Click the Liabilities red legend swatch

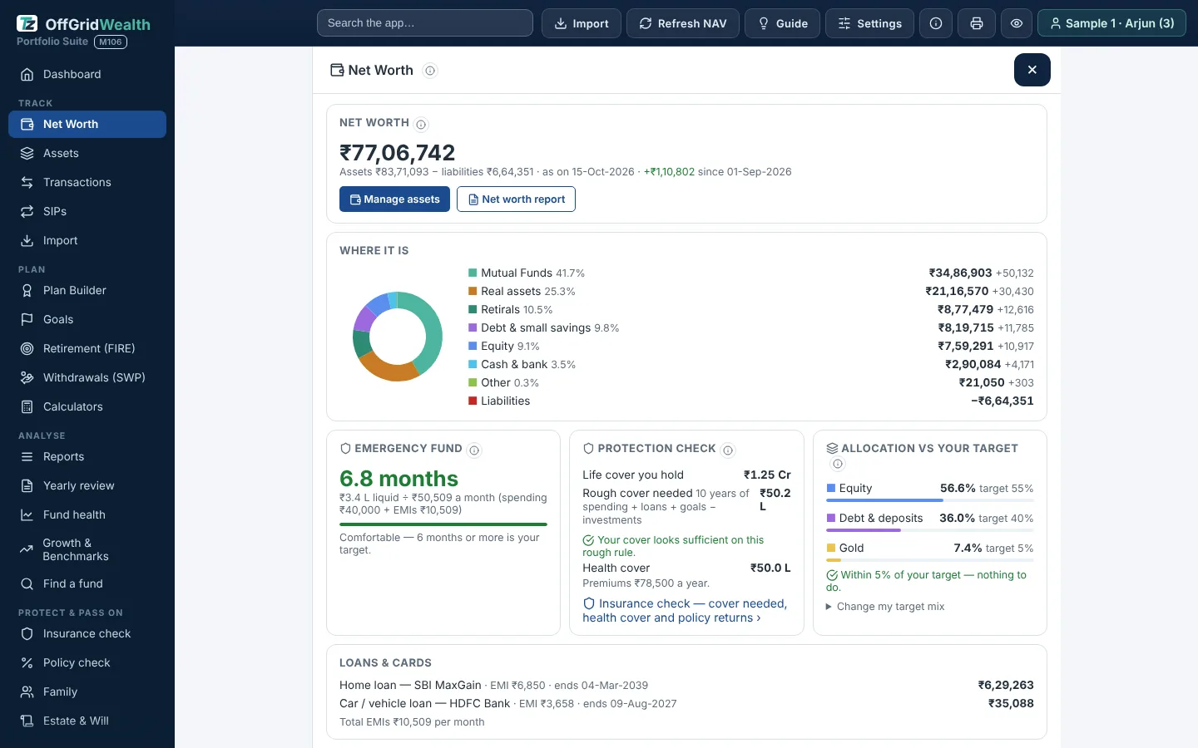pos(473,401)
